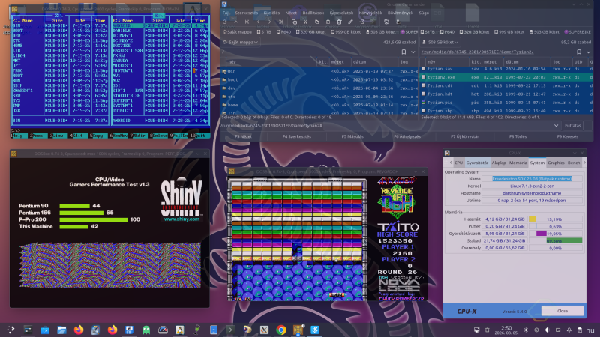
Task: Click the refresh icon in Gnome Commander toolbar
Action: [x=224, y=22]
